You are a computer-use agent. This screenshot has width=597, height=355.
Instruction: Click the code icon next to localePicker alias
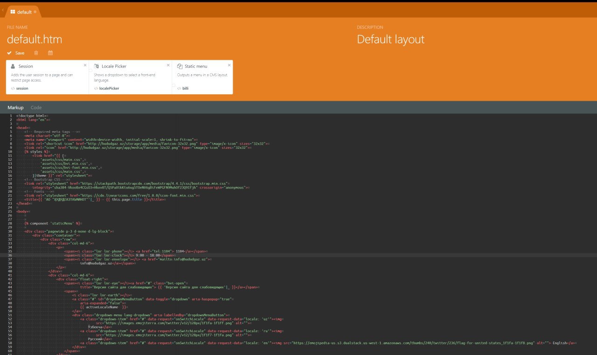(96, 88)
